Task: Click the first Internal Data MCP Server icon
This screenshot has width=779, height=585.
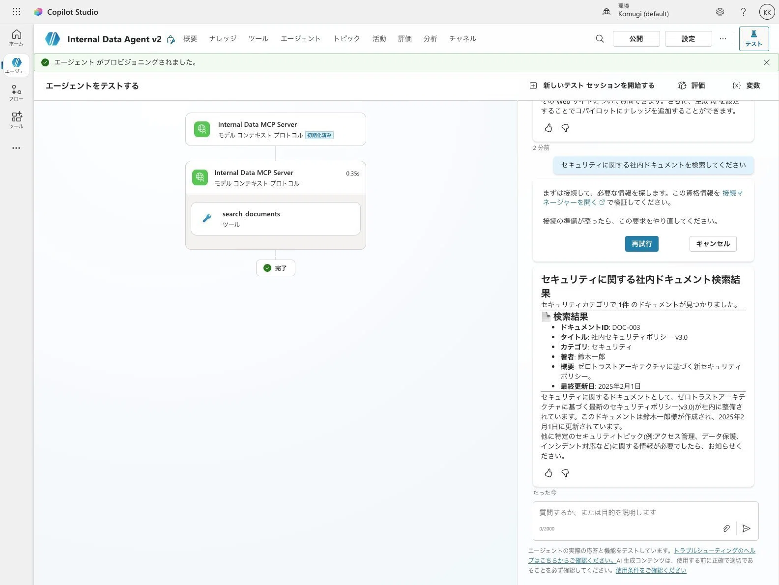Action: coord(202,129)
